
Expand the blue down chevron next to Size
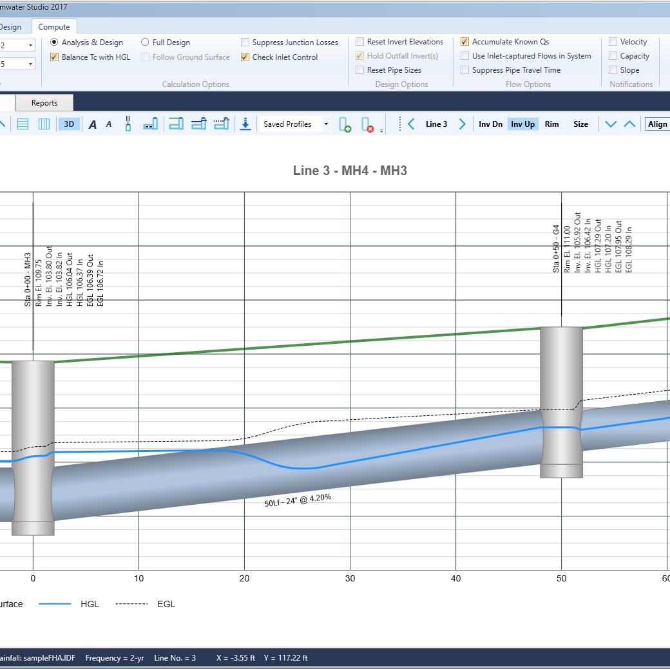(611, 124)
